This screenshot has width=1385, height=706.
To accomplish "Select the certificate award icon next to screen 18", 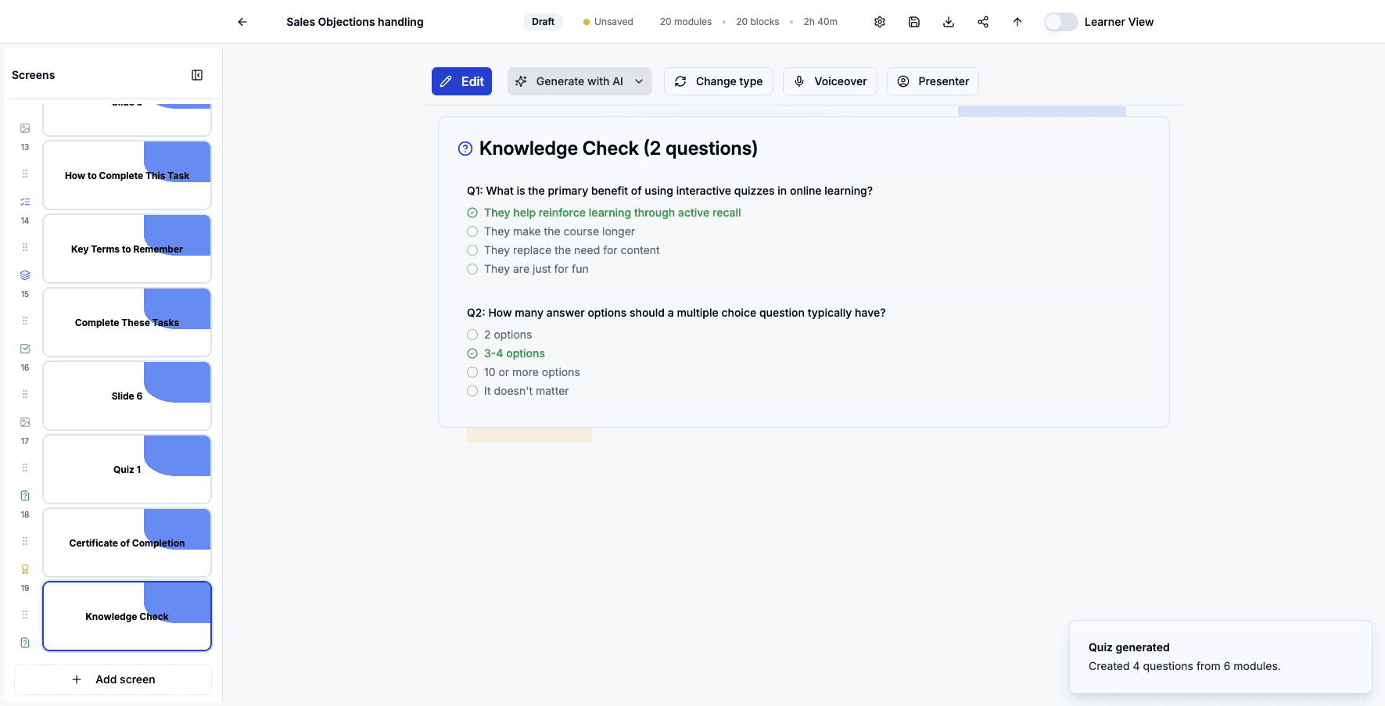I will [24, 568].
